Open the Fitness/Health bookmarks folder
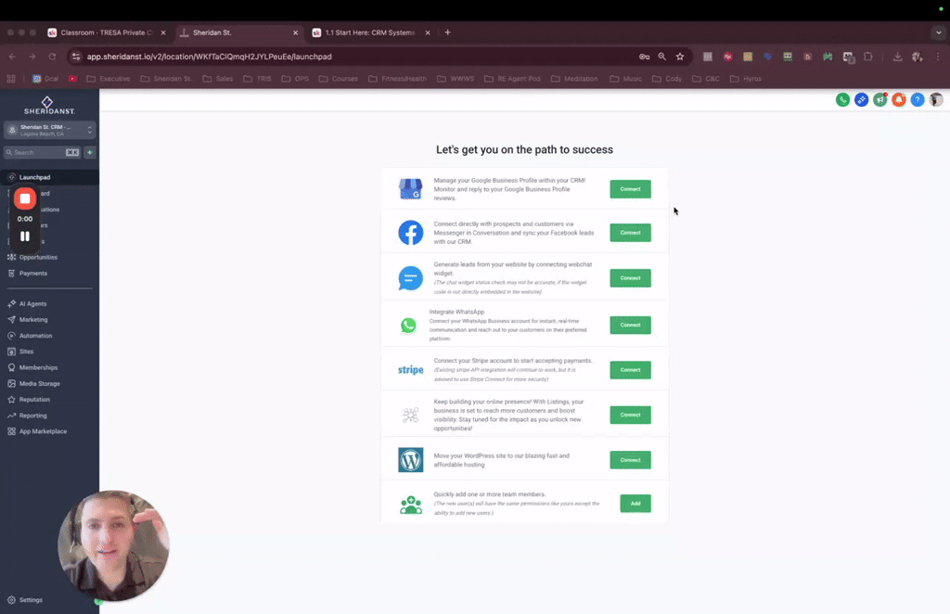The height and width of the screenshot is (614, 950). [397, 79]
